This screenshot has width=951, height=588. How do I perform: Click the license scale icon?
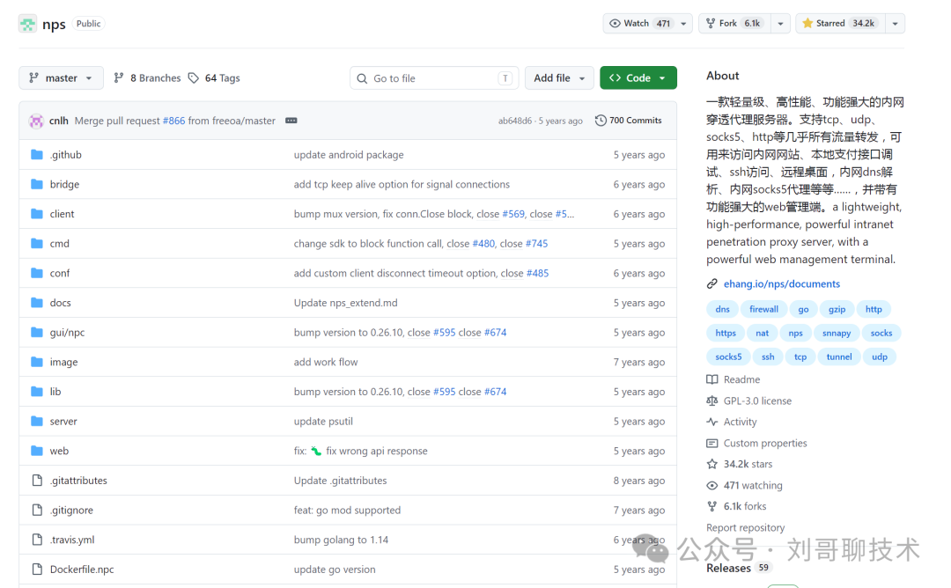pyautogui.click(x=712, y=401)
